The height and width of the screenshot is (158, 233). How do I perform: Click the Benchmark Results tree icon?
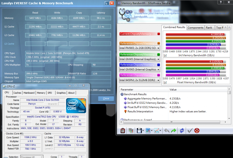122,94
